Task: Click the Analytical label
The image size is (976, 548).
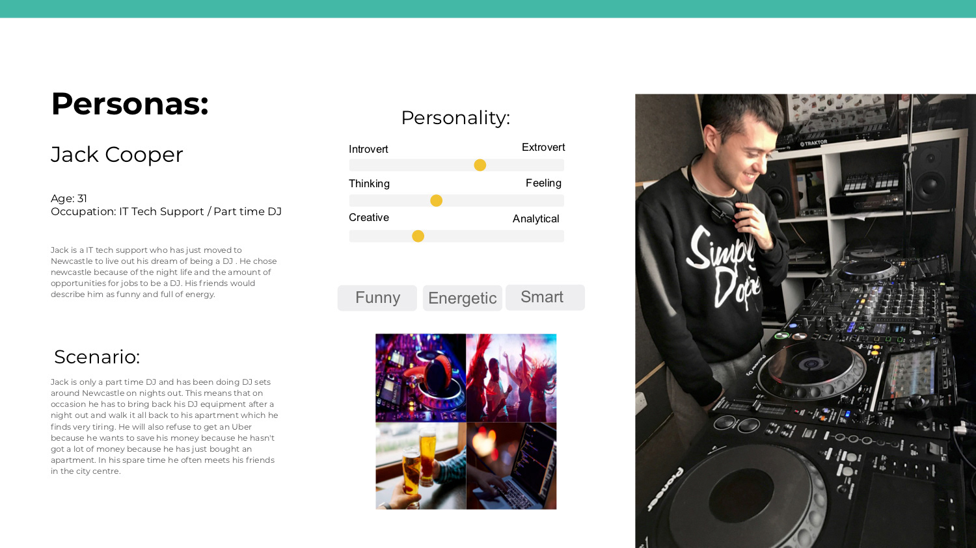Action: (x=536, y=219)
